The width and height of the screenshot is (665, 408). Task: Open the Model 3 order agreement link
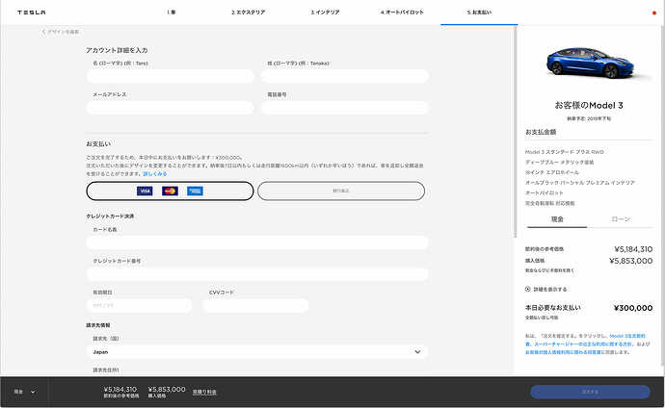coord(627,336)
